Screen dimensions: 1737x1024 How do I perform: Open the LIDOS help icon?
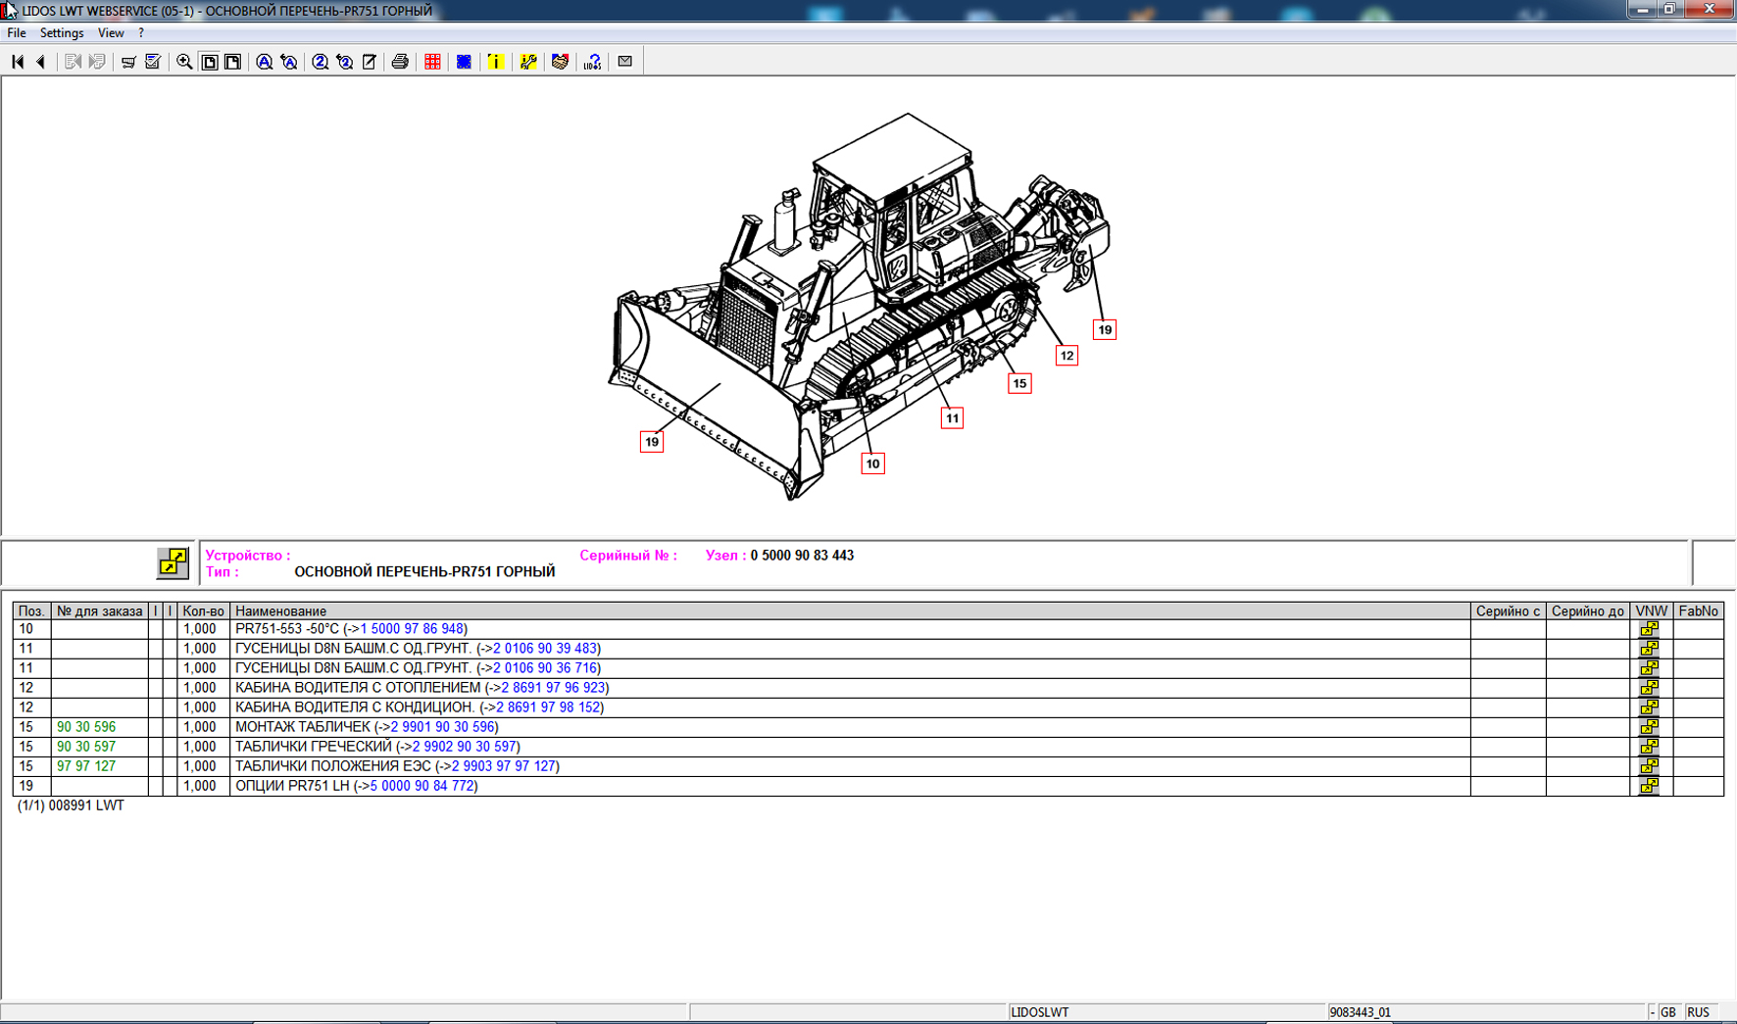pos(592,62)
